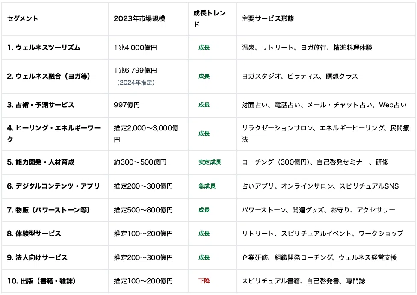
Task: Select the ウェルネス融合（ヨガ等） row label
Action: pyautogui.click(x=48, y=76)
